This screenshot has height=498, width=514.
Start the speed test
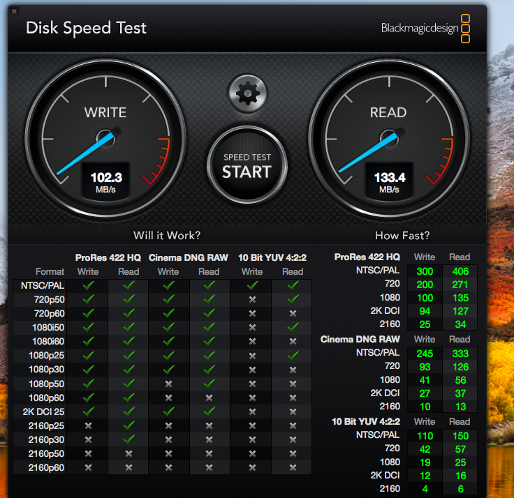click(247, 166)
